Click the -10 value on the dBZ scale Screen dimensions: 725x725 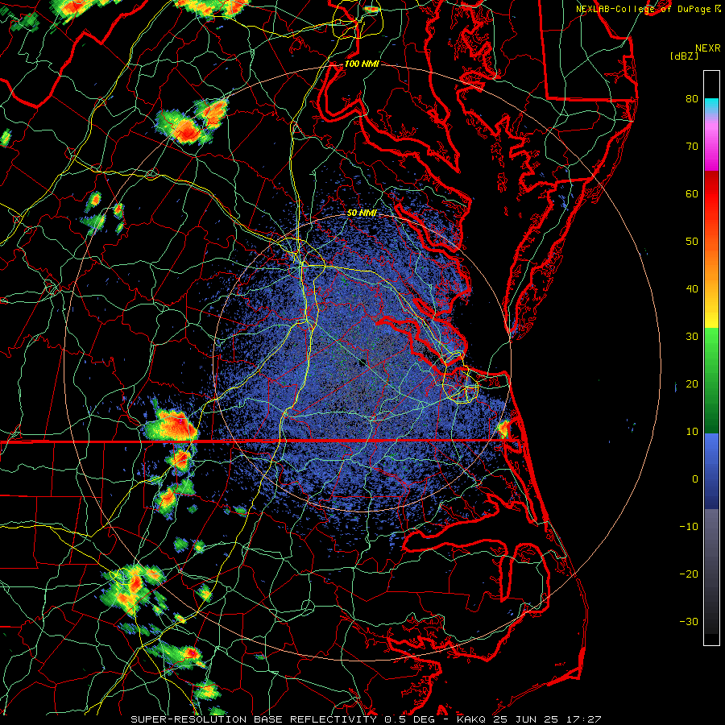689,527
